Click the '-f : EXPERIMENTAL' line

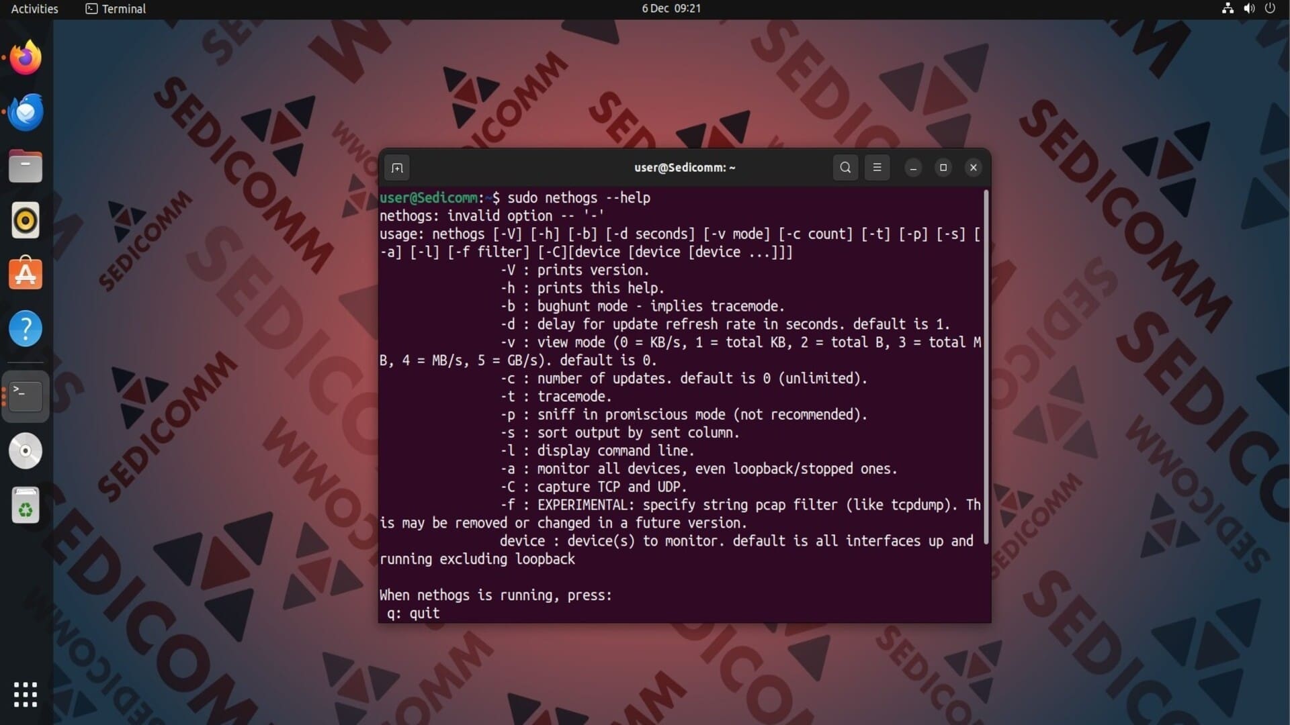740,506
